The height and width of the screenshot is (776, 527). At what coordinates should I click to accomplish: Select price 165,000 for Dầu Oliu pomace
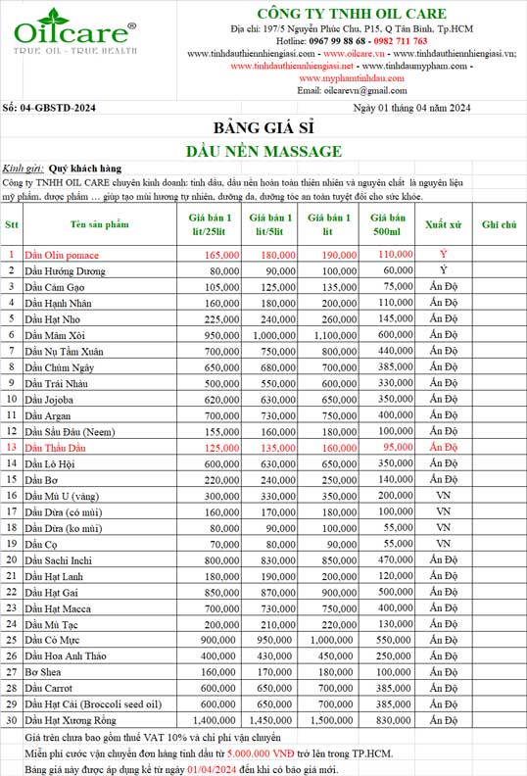pos(222,256)
